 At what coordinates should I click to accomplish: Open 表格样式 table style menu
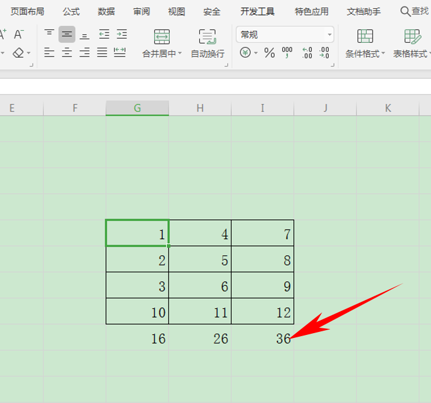(412, 44)
